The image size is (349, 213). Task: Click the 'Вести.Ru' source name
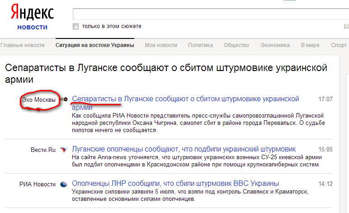click(43, 150)
